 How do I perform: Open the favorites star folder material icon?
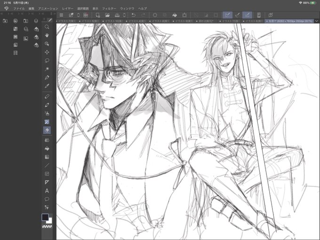pos(5,21)
